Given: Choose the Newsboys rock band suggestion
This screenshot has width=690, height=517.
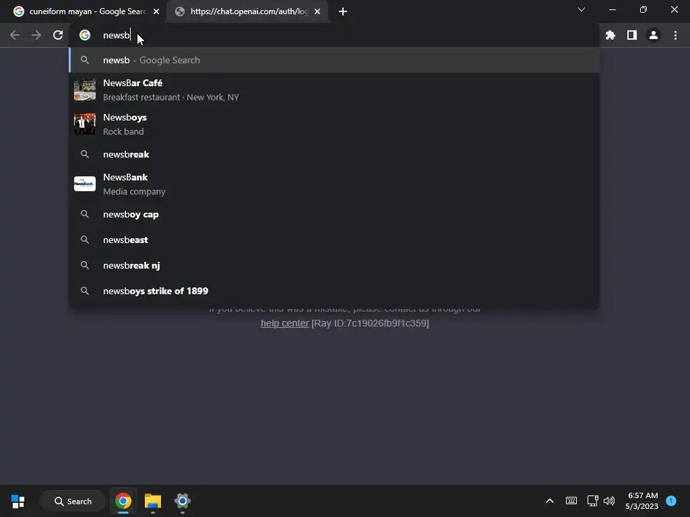Looking at the screenshot, I should [334, 124].
